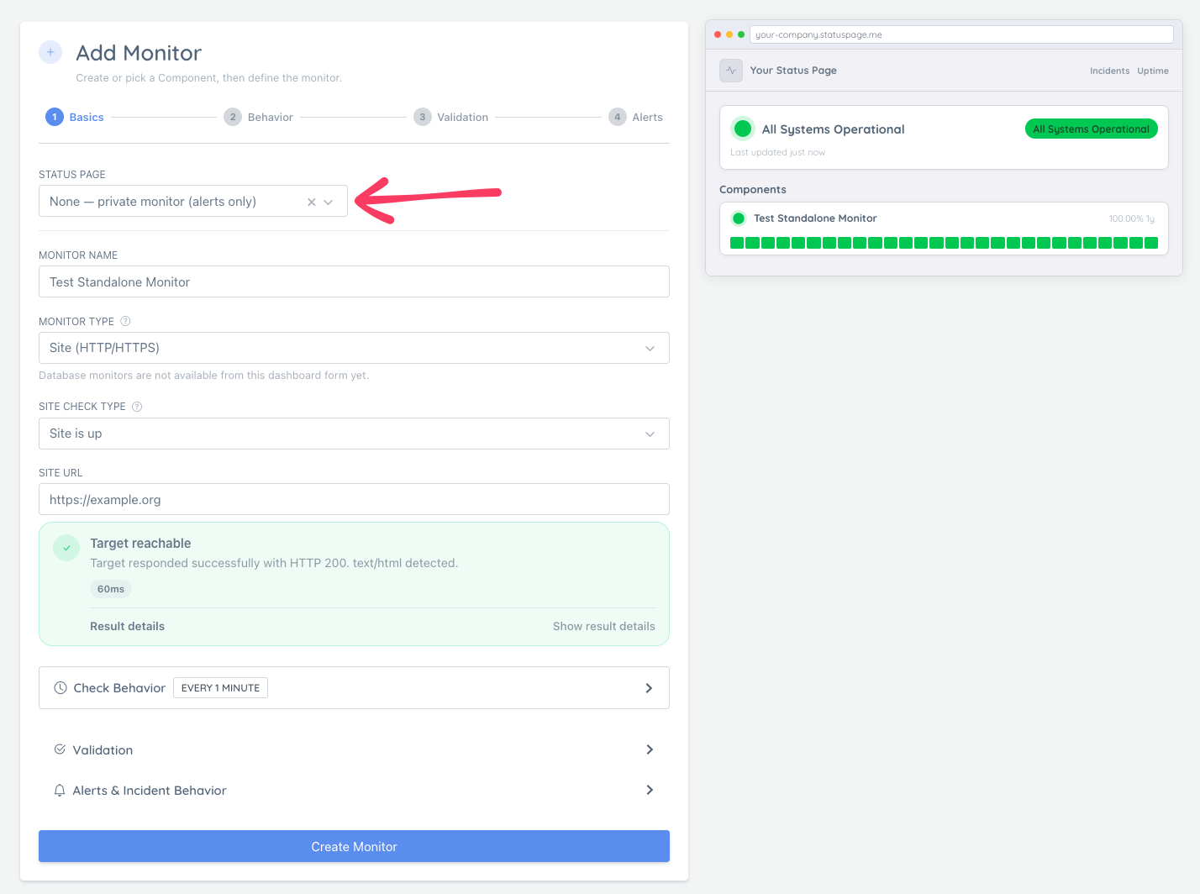This screenshot has width=1200, height=894.
Task: Click the uptime bar chart of Test Standalone Monitor
Action: coord(944,243)
